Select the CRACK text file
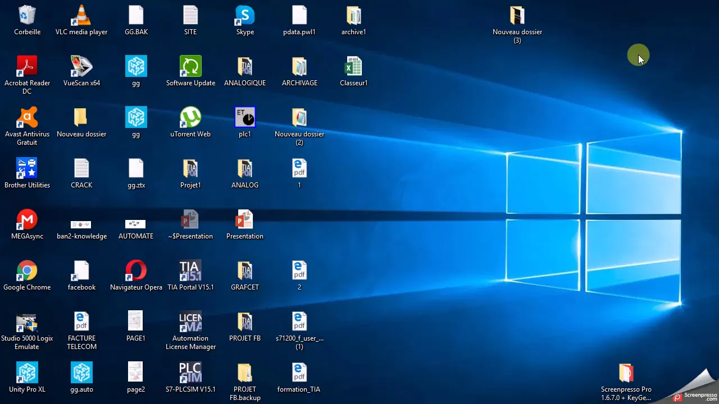Image resolution: width=719 pixels, height=404 pixels. click(81, 169)
